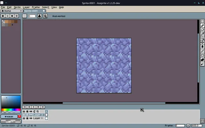The width and height of the screenshot is (205, 128).
Task: Click the zoom level 400.0 field
Action: tap(197, 125)
